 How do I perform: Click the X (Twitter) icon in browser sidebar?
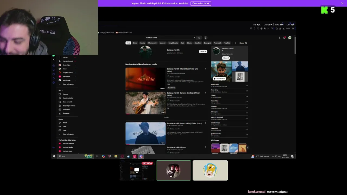click(53, 59)
